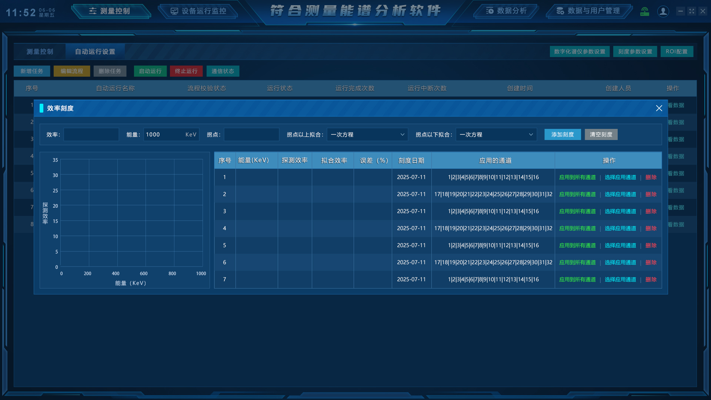Switch to 数据分析 section
This screenshot has width=711, height=400.
coord(506,11)
